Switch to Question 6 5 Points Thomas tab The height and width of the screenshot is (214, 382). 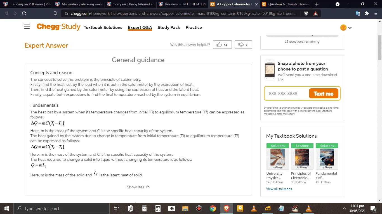coord(285,4)
